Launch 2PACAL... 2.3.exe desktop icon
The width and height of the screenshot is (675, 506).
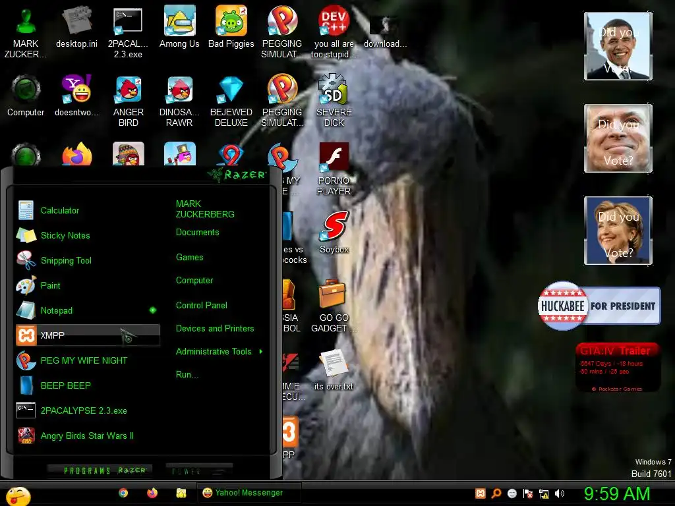(x=128, y=32)
